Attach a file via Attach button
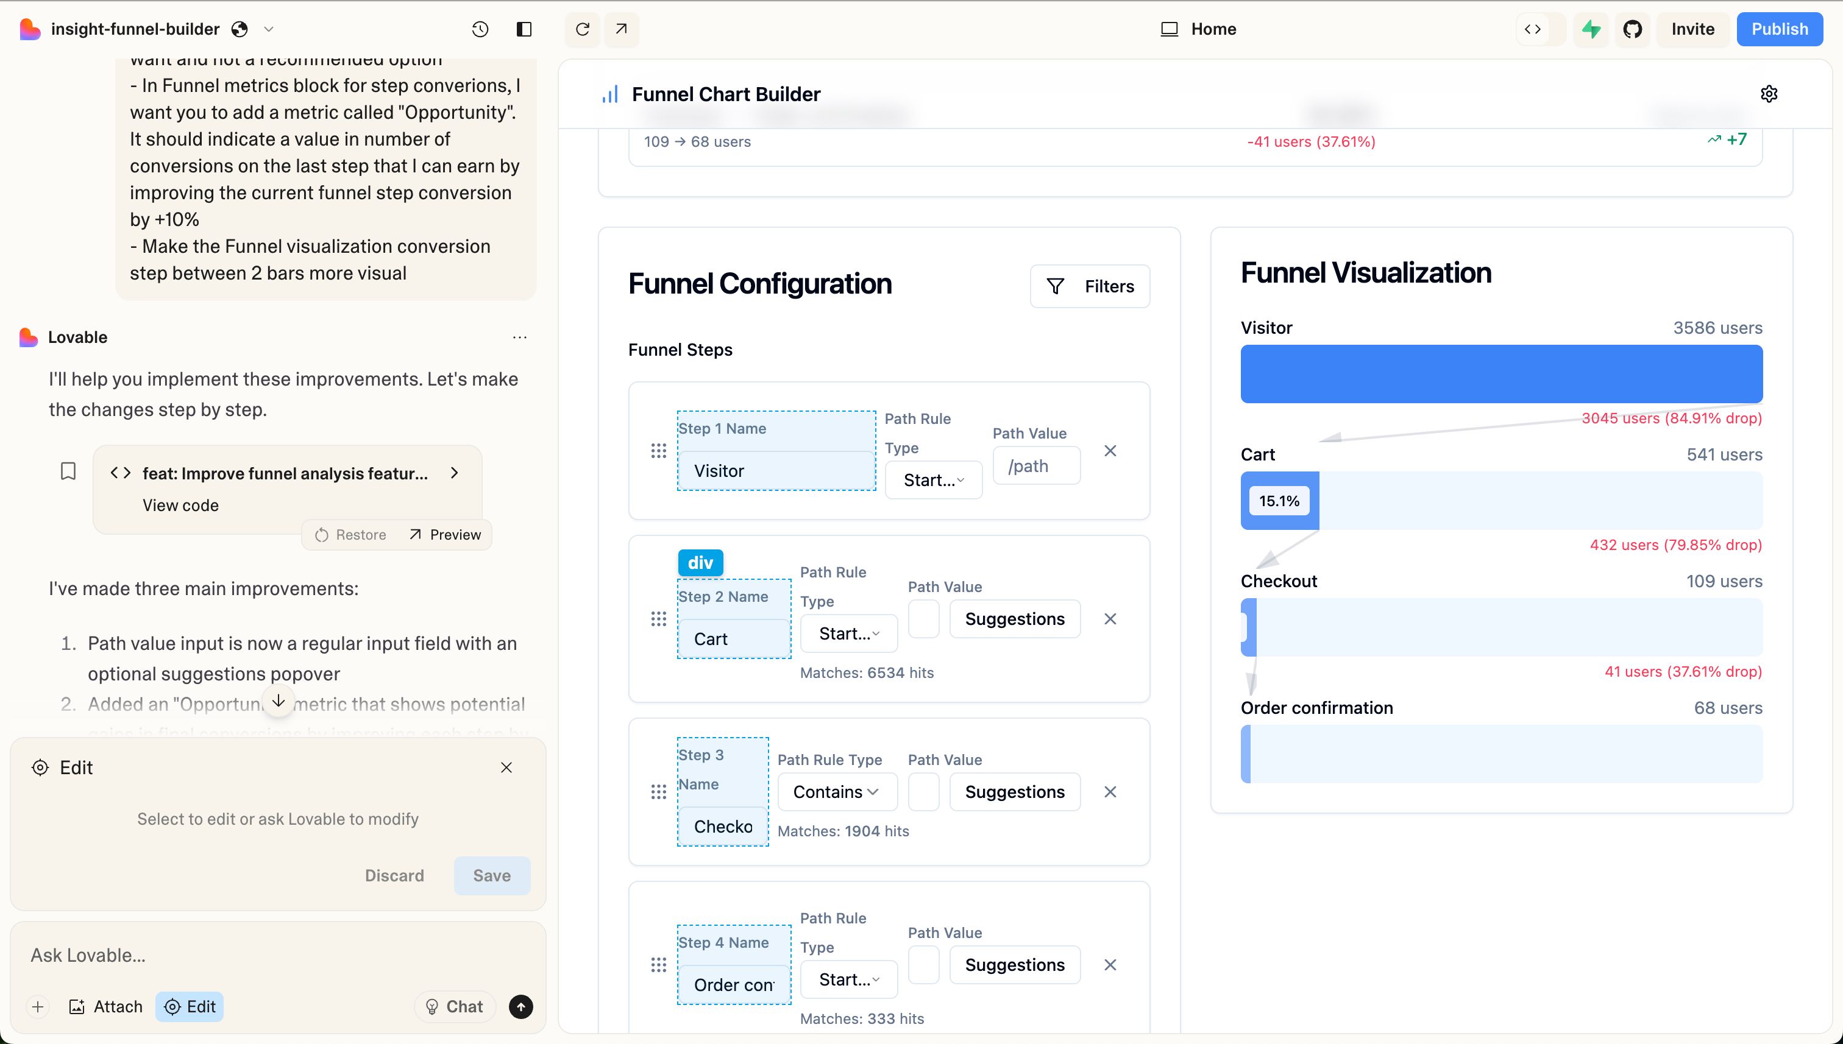The height and width of the screenshot is (1044, 1843). [105, 1007]
